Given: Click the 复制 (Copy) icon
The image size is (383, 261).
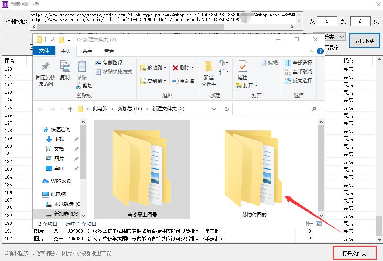Looking at the screenshot, I should coord(65,69).
